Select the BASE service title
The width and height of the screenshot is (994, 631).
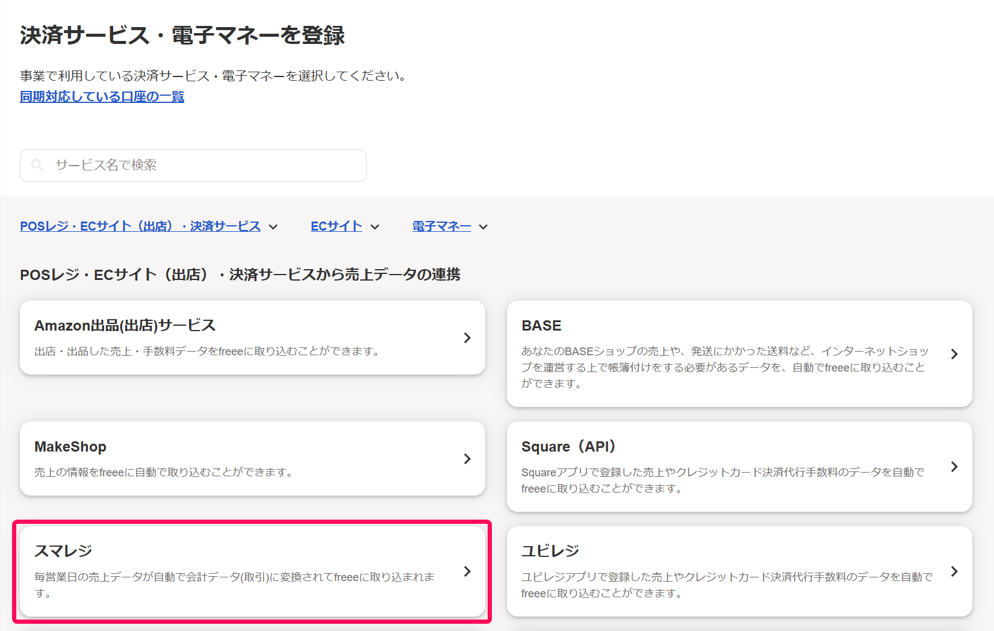click(x=541, y=326)
